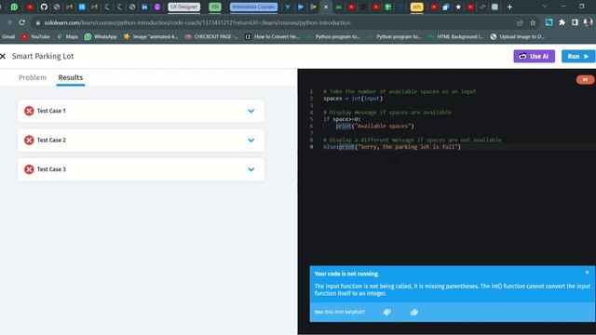The width and height of the screenshot is (596, 335).
Task: Click the Use AI button
Action: (534, 56)
